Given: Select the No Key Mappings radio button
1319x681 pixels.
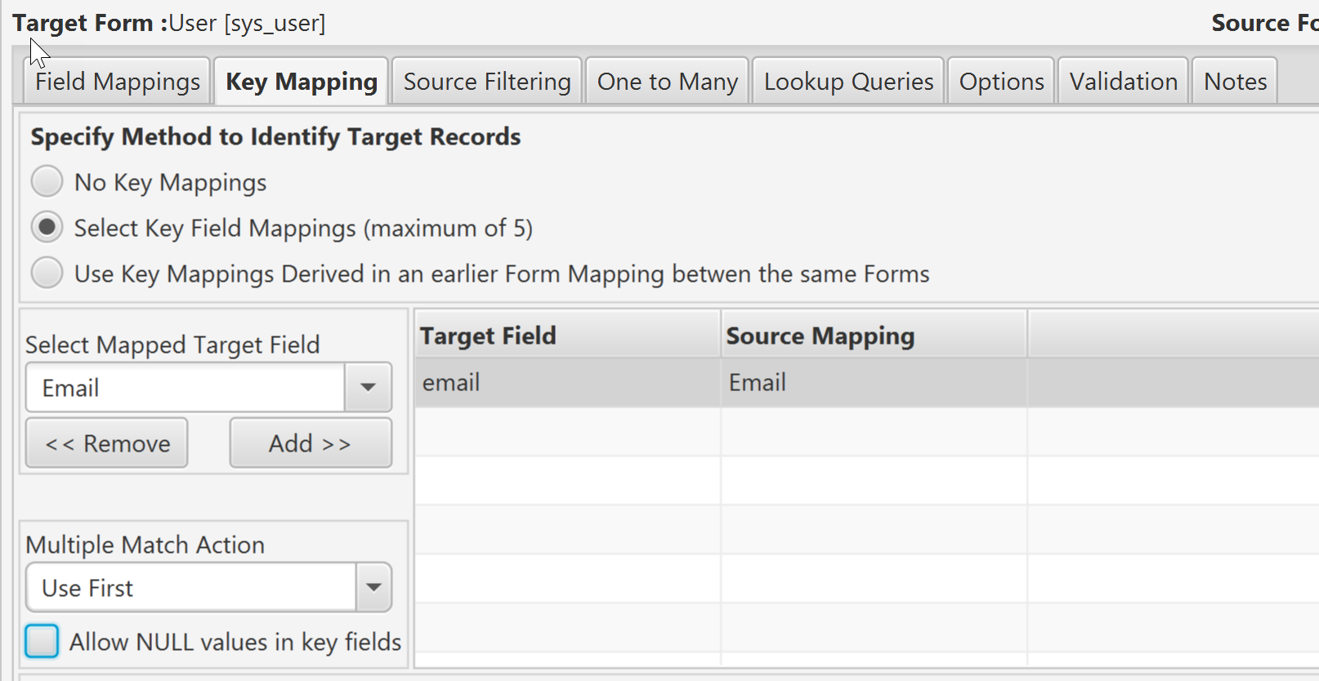Looking at the screenshot, I should (x=47, y=181).
